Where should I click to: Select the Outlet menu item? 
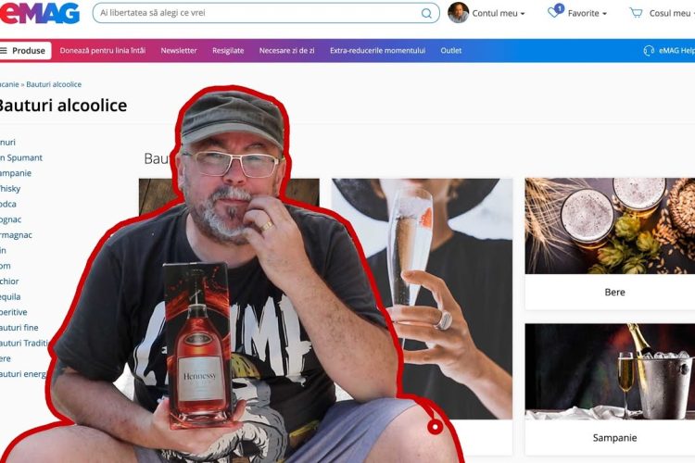pos(451,50)
